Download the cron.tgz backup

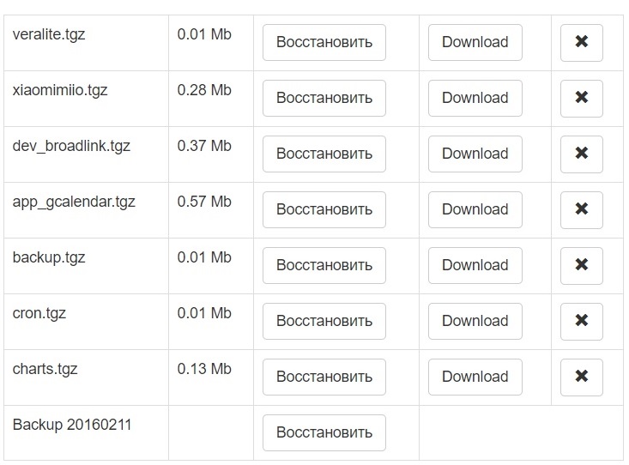[x=475, y=321]
